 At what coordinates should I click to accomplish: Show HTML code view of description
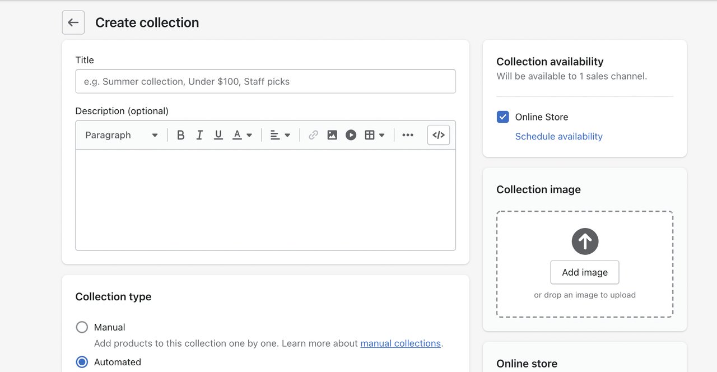438,135
